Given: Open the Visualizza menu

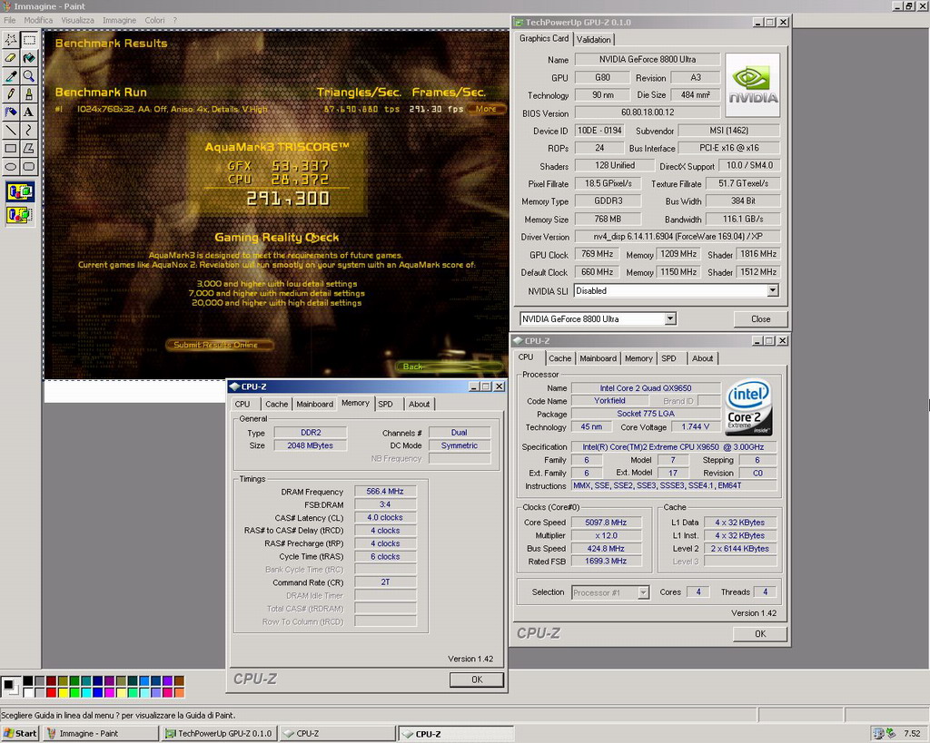Looking at the screenshot, I should pyautogui.click(x=78, y=20).
